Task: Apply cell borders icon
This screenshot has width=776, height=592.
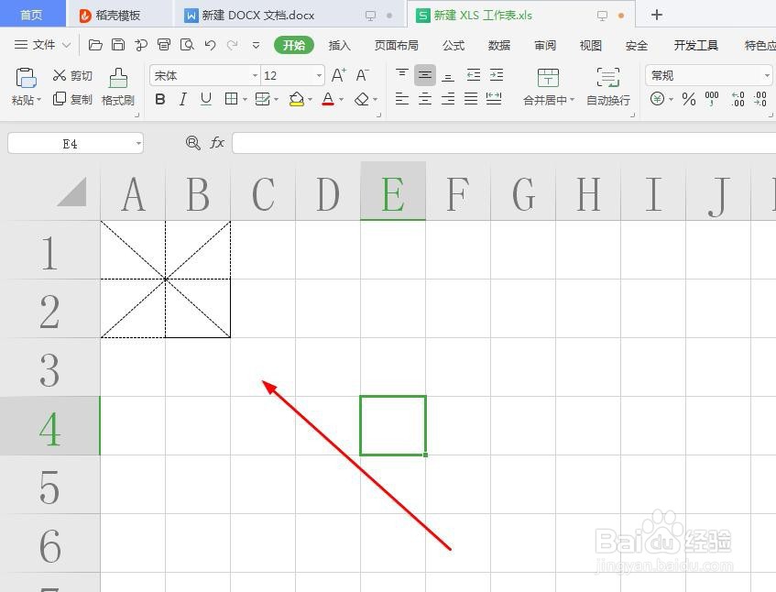Action: pos(231,99)
